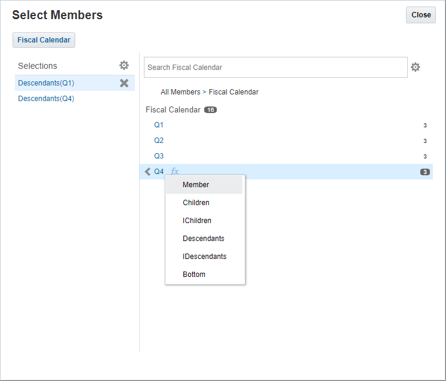Select the Q3 member
446x381 pixels.
159,156
